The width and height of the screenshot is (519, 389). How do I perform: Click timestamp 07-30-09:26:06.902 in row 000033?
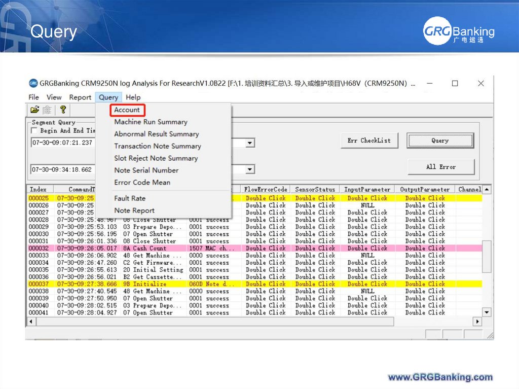pyautogui.click(x=87, y=256)
